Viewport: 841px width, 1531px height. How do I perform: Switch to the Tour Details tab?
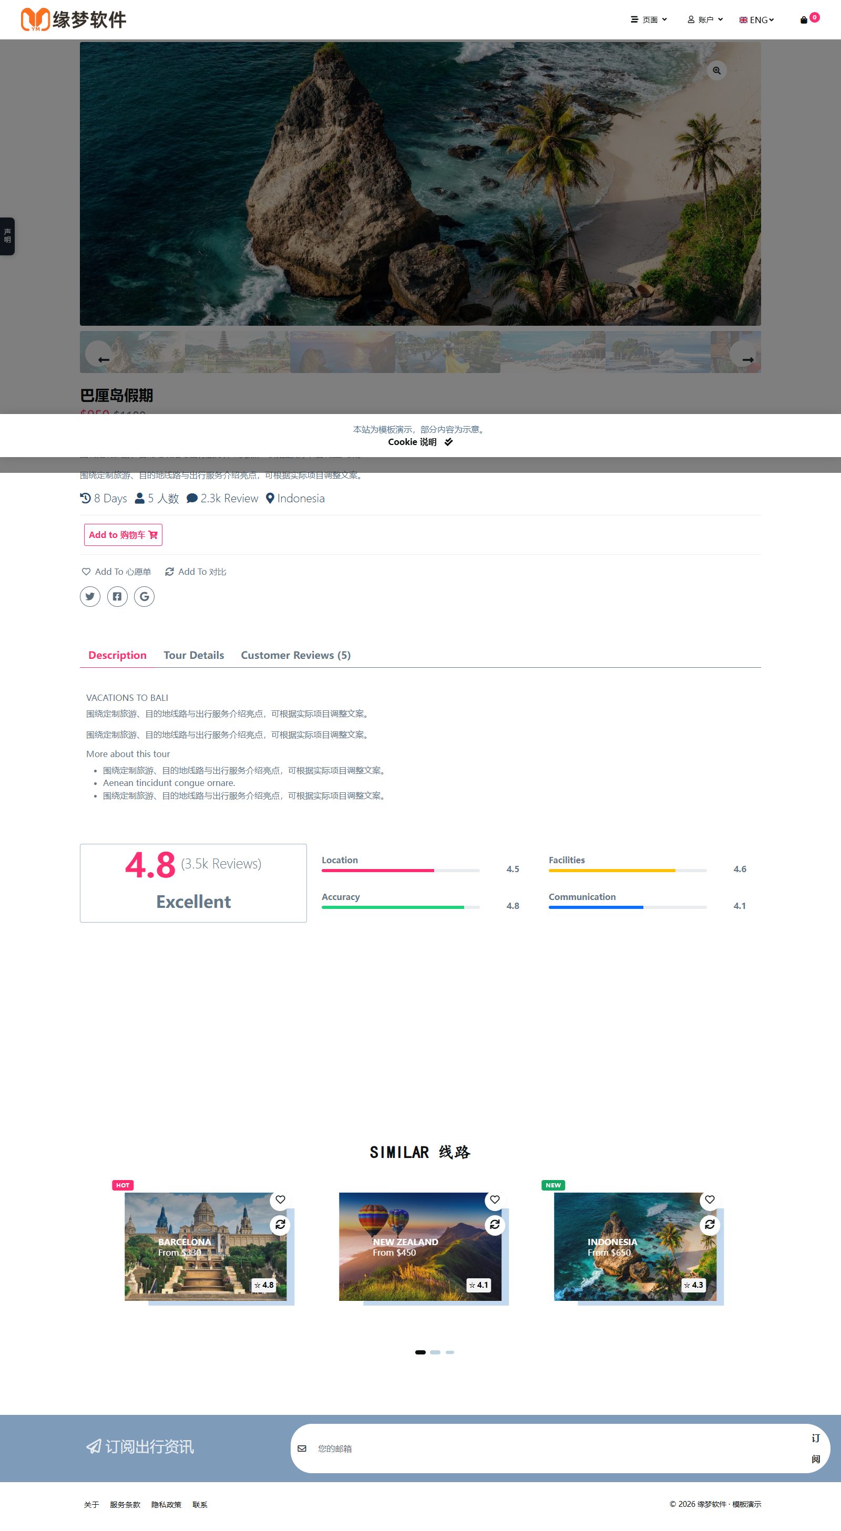(194, 655)
